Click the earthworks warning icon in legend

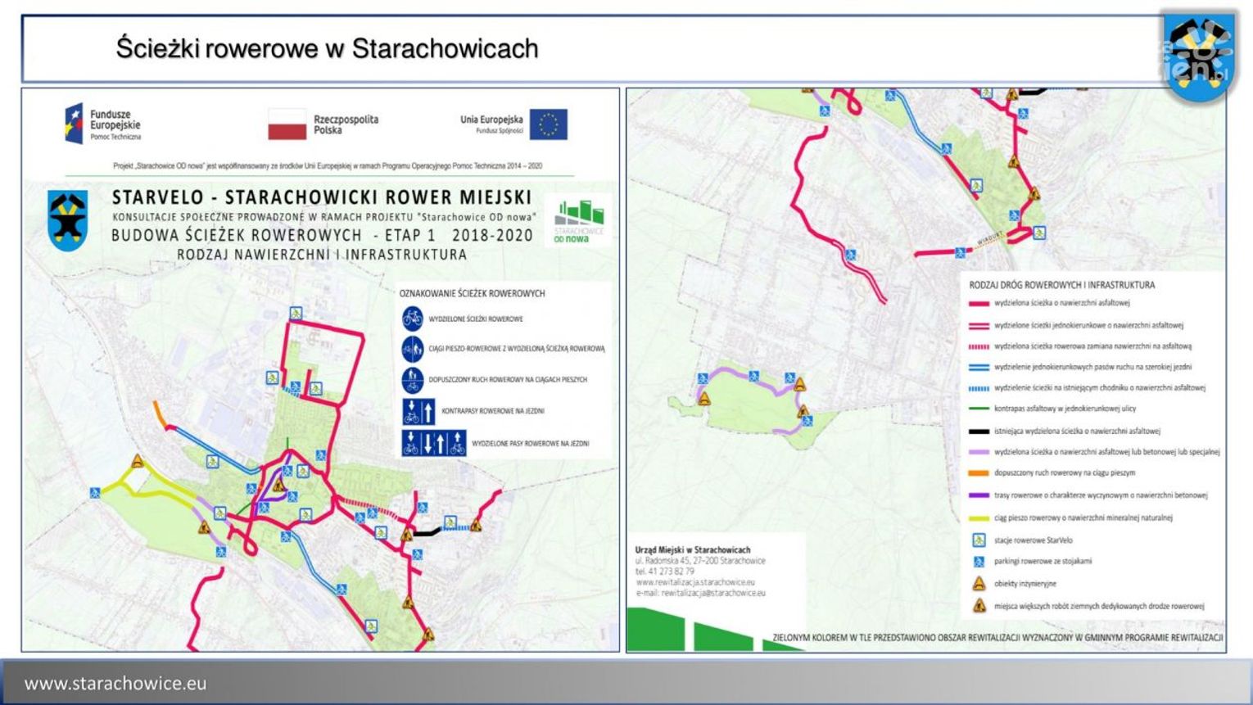tap(978, 606)
